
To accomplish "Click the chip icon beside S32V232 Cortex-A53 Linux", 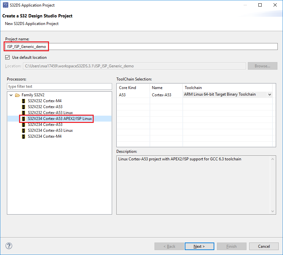I will click(x=23, y=113).
